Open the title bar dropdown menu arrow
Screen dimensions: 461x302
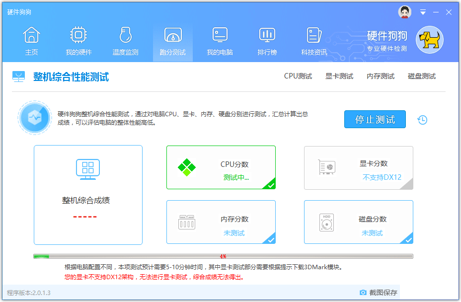point(423,12)
